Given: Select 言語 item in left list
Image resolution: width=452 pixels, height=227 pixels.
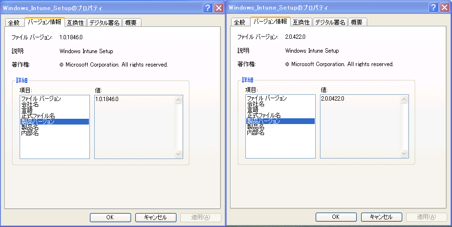Looking at the screenshot, I should [x=55, y=110].
